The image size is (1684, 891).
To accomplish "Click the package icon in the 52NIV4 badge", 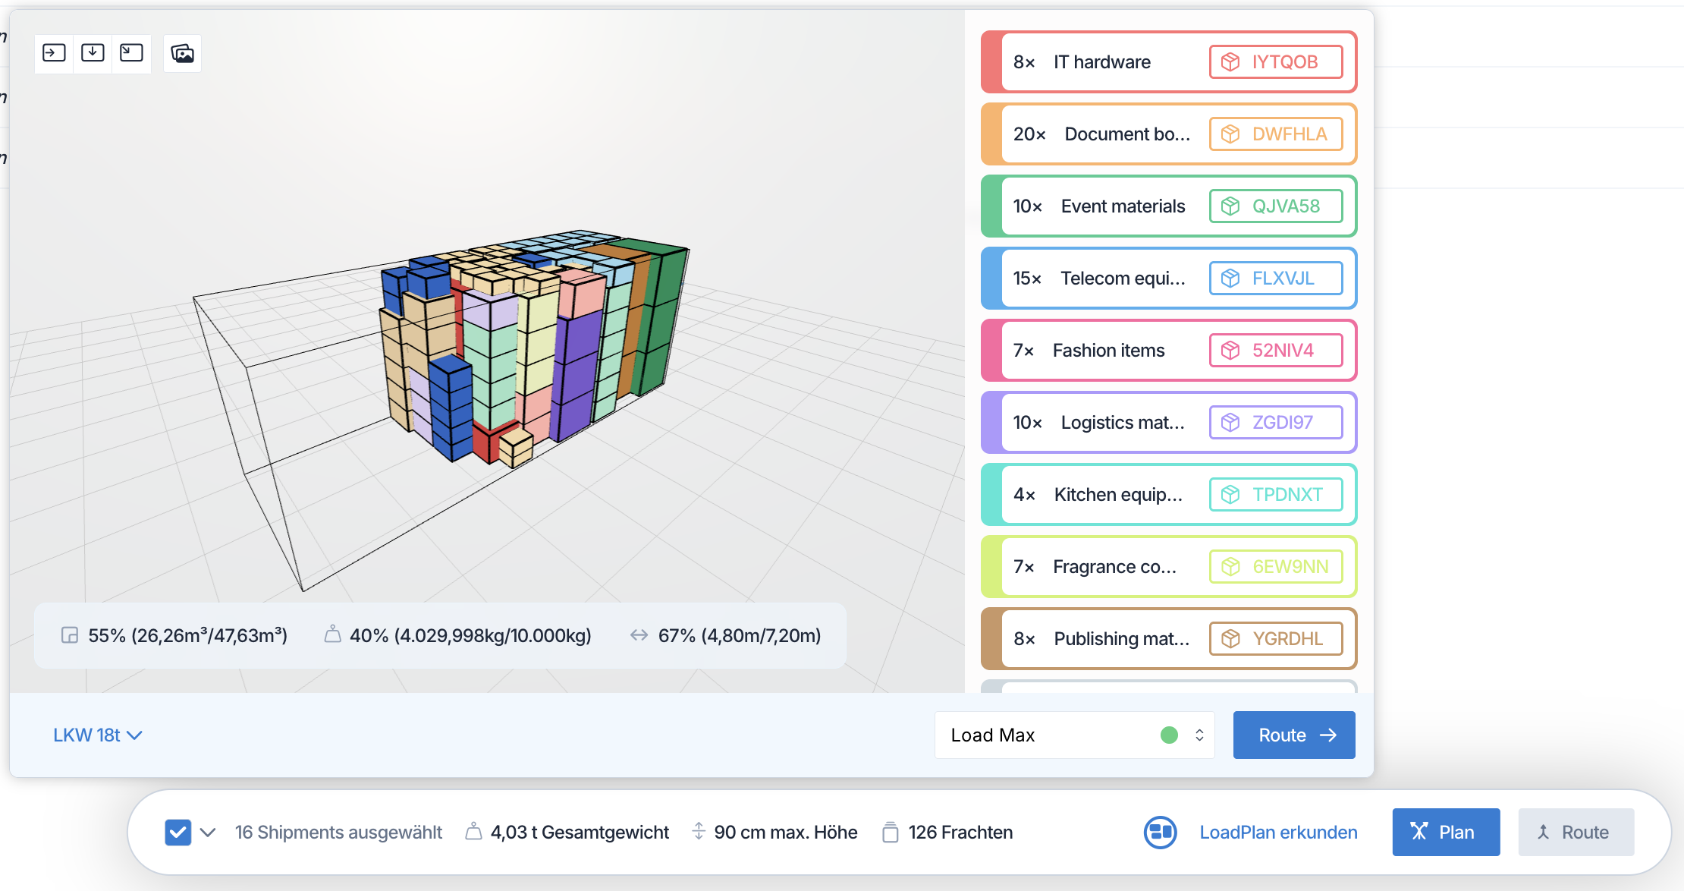I will [1230, 351].
